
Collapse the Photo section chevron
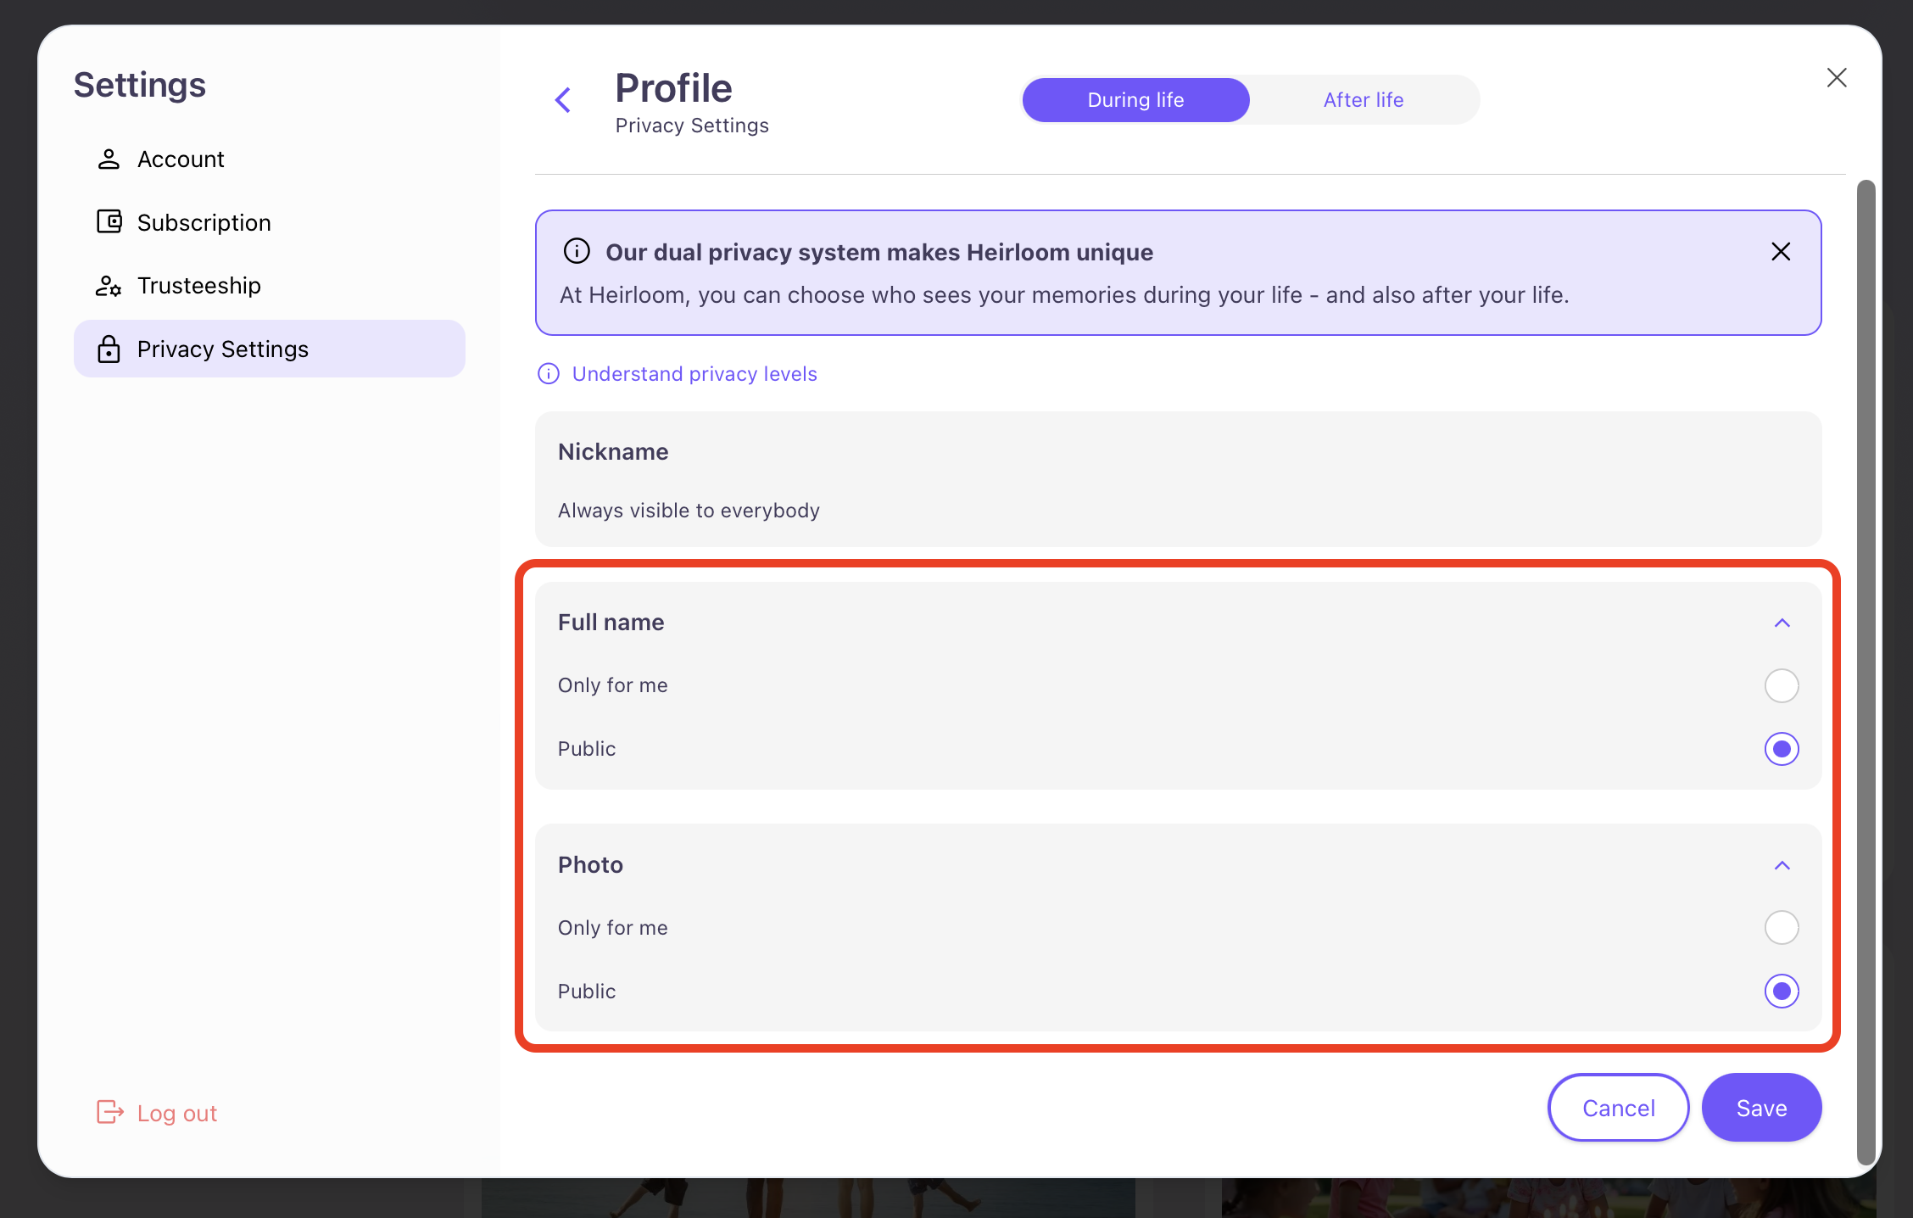tap(1782, 866)
